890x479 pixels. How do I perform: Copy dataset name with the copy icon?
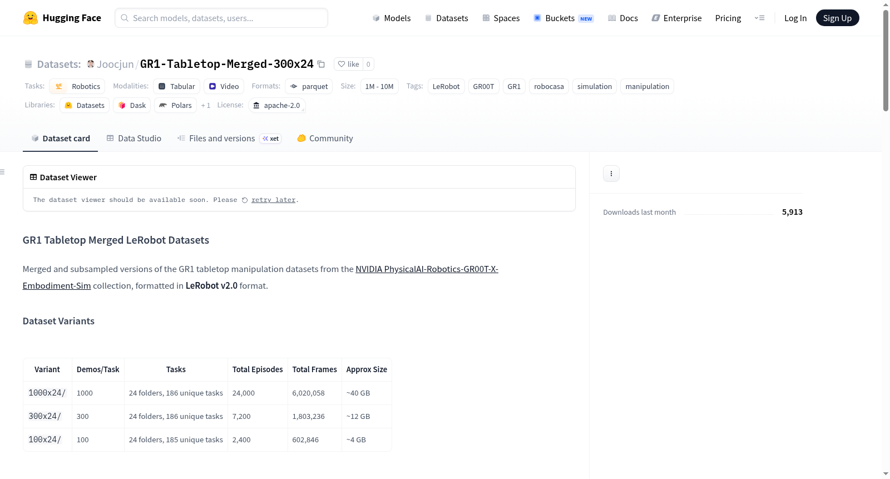pos(321,64)
